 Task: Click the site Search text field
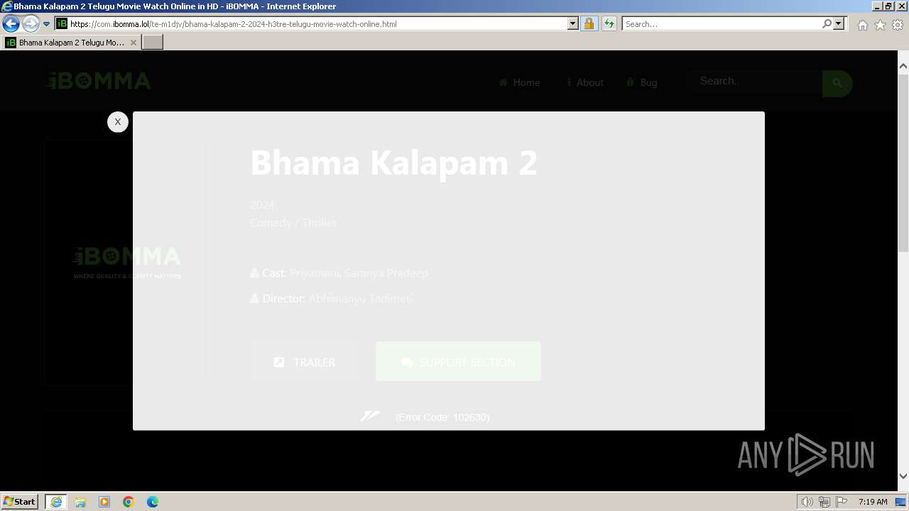(753, 82)
